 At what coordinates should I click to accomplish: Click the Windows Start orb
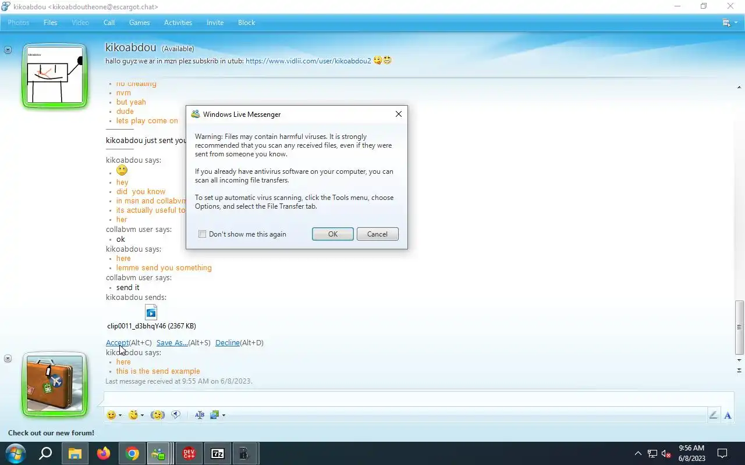click(x=15, y=453)
